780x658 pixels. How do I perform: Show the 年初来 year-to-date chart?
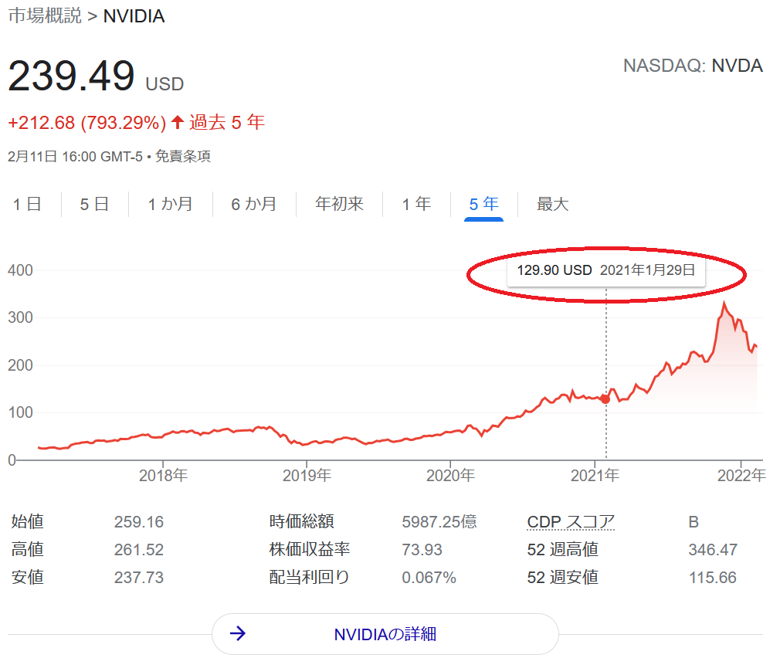pyautogui.click(x=339, y=205)
